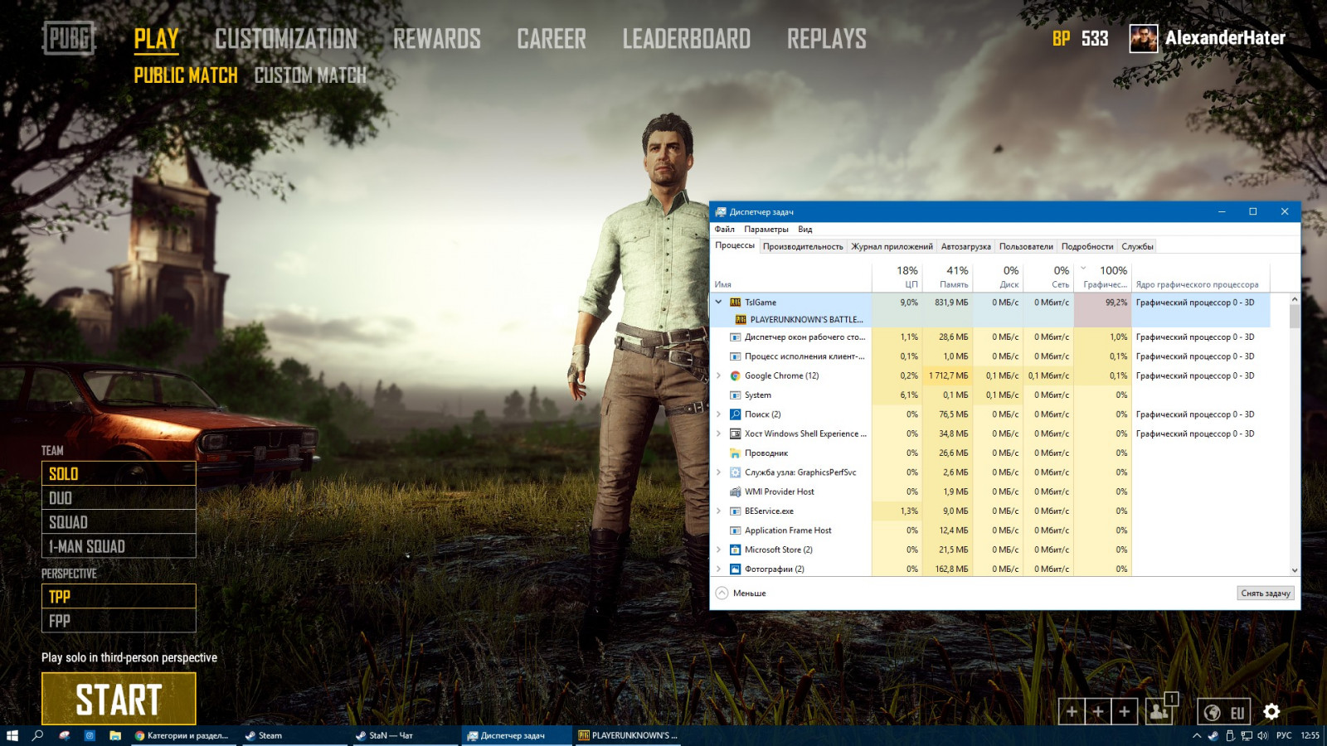
Task: Sort processes by Память column
Action: [x=947, y=277]
